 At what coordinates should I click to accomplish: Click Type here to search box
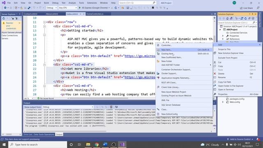[x=37, y=144]
